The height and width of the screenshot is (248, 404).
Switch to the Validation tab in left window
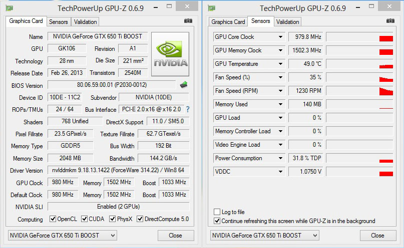tap(86, 22)
